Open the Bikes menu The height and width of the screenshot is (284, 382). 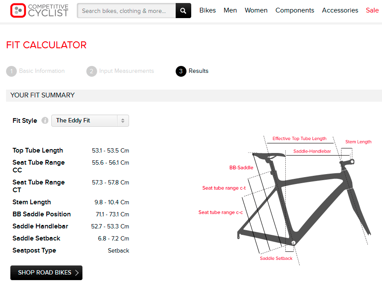(208, 10)
